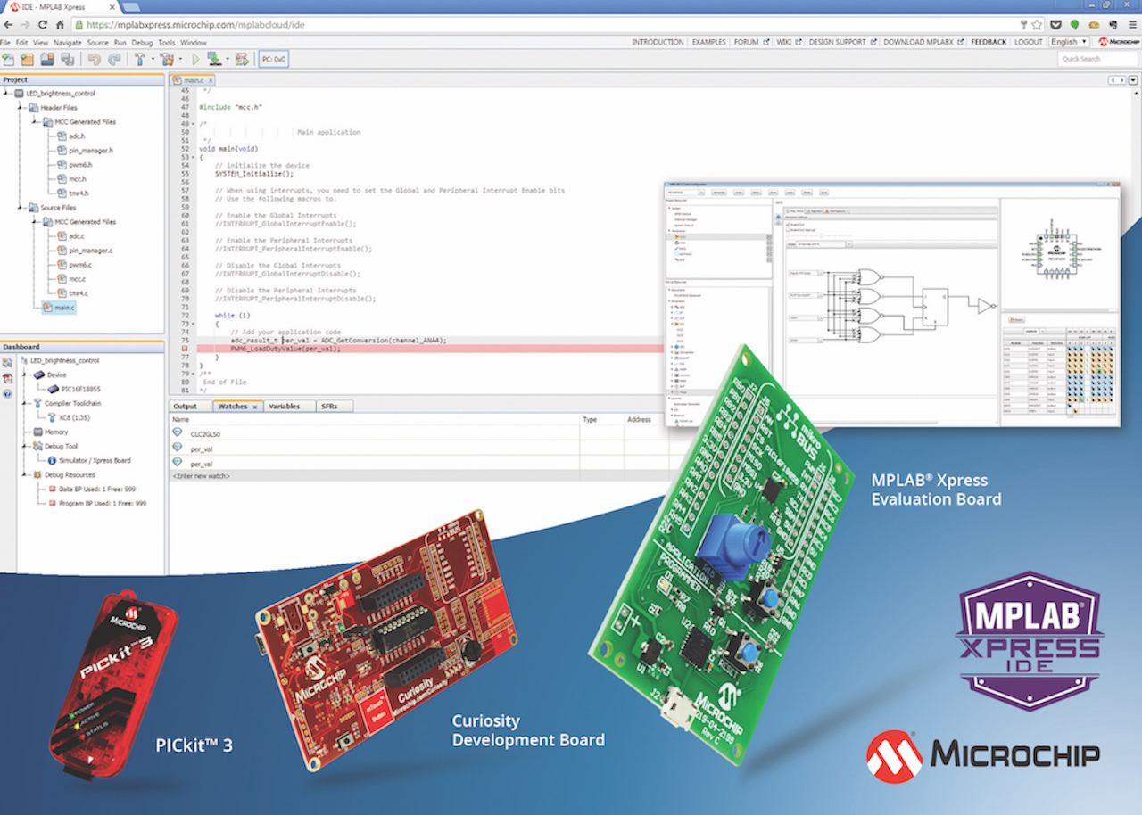1142x815 pixels.
Task: Collapse the Header Files folder
Action: [20, 107]
